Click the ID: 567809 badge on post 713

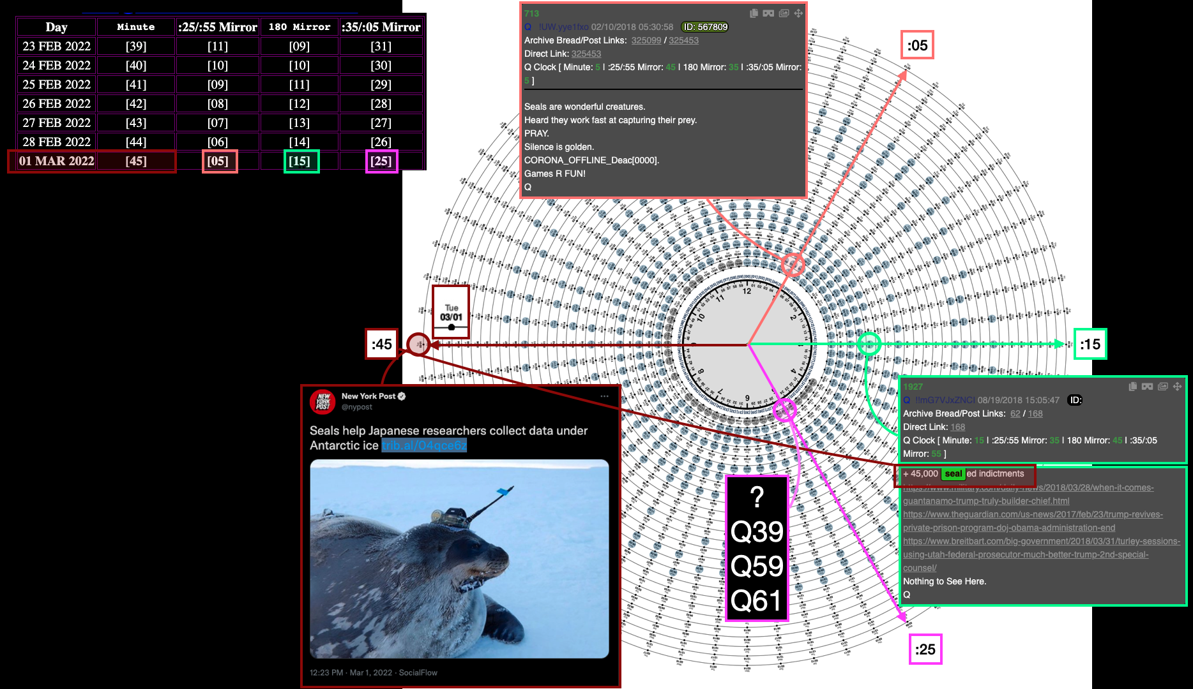point(705,27)
